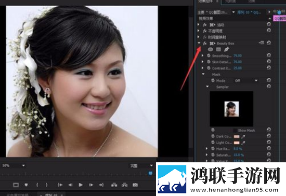Pick Dark Color with the eyedropper
The image size is (286, 196).
tap(243, 136)
